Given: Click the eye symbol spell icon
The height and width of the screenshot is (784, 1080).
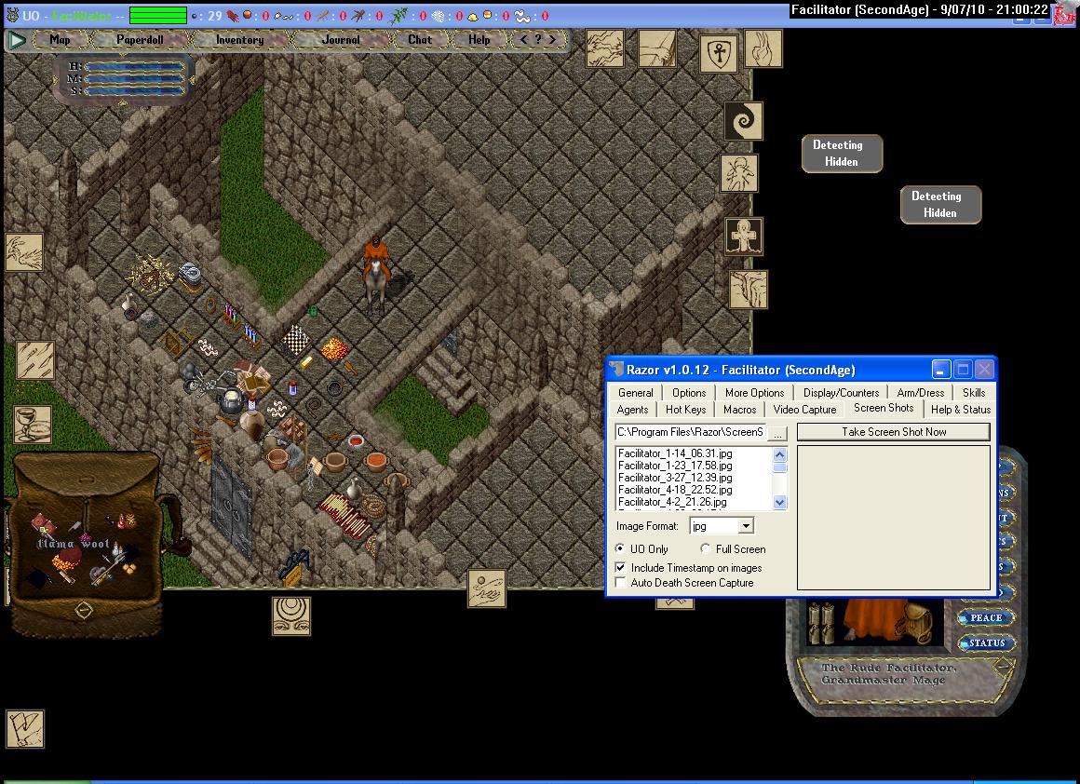Looking at the screenshot, I should pos(291,616).
